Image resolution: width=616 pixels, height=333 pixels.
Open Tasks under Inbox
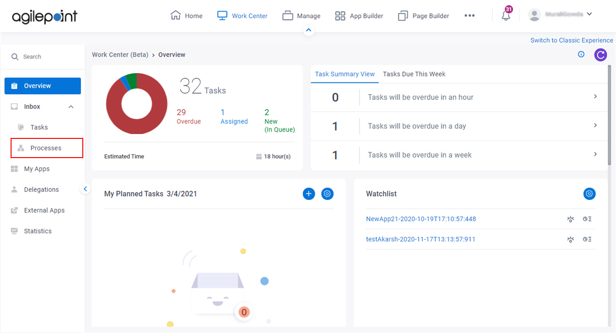coord(39,127)
